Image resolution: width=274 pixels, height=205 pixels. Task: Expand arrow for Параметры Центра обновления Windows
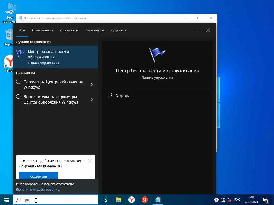92,84
